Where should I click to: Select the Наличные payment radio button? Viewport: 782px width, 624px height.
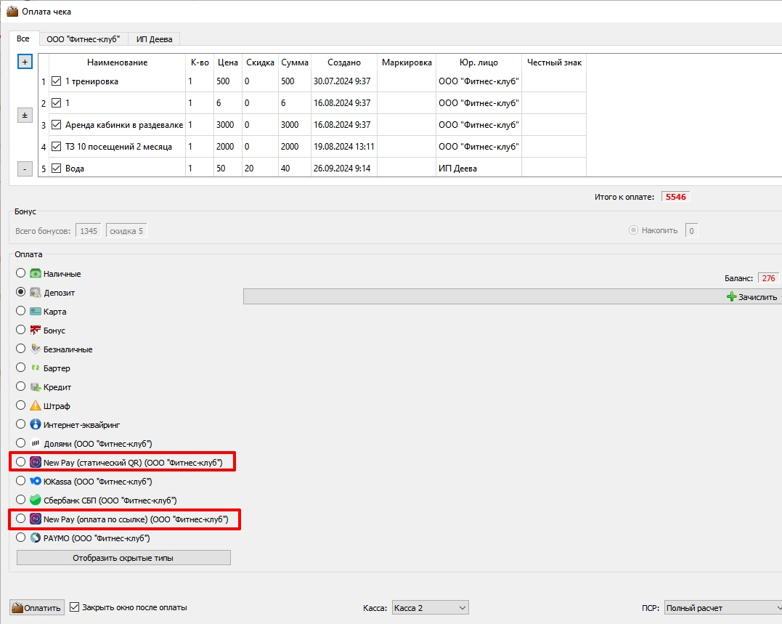(x=20, y=273)
